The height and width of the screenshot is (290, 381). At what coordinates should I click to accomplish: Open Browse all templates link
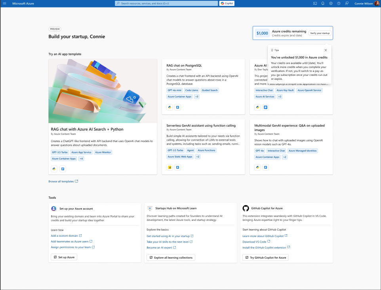click(x=63, y=181)
